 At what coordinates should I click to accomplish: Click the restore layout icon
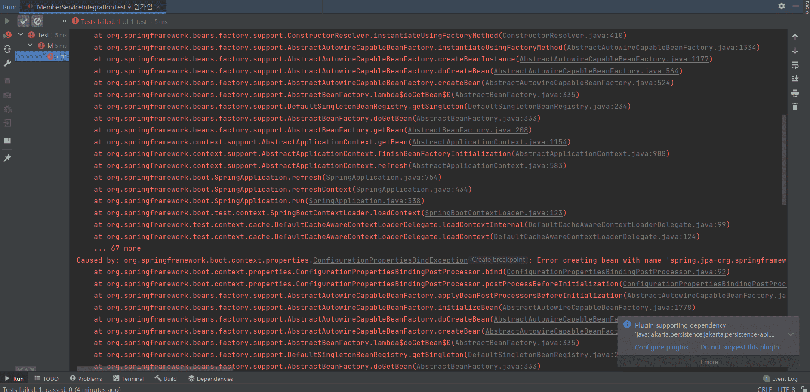(7, 141)
